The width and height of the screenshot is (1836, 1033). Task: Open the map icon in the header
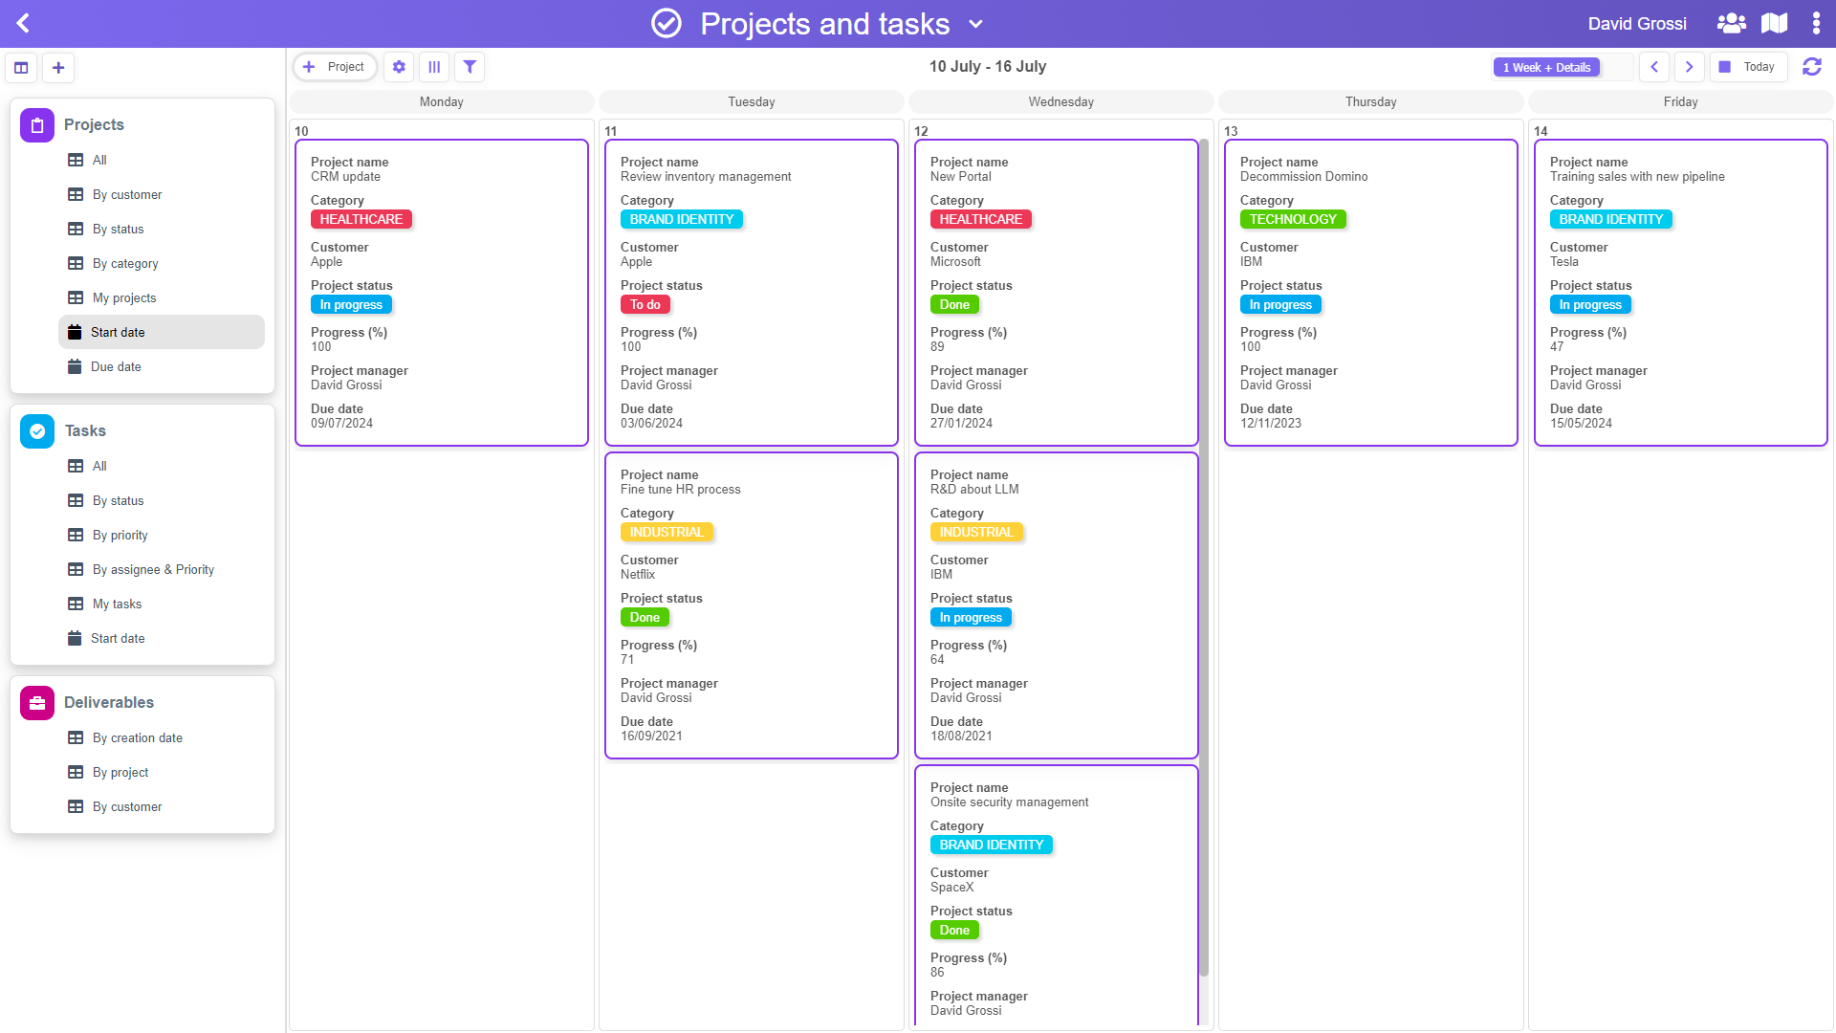[x=1774, y=23]
